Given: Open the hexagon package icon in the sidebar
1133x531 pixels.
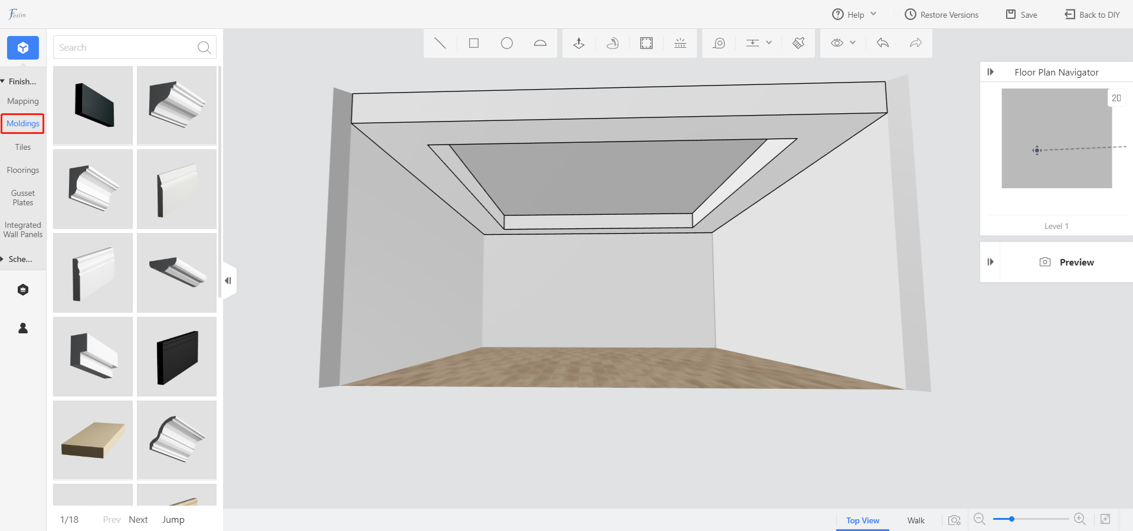Looking at the screenshot, I should pyautogui.click(x=23, y=290).
